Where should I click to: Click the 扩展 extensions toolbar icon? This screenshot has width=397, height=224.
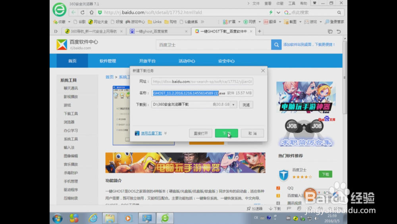coord(229,22)
